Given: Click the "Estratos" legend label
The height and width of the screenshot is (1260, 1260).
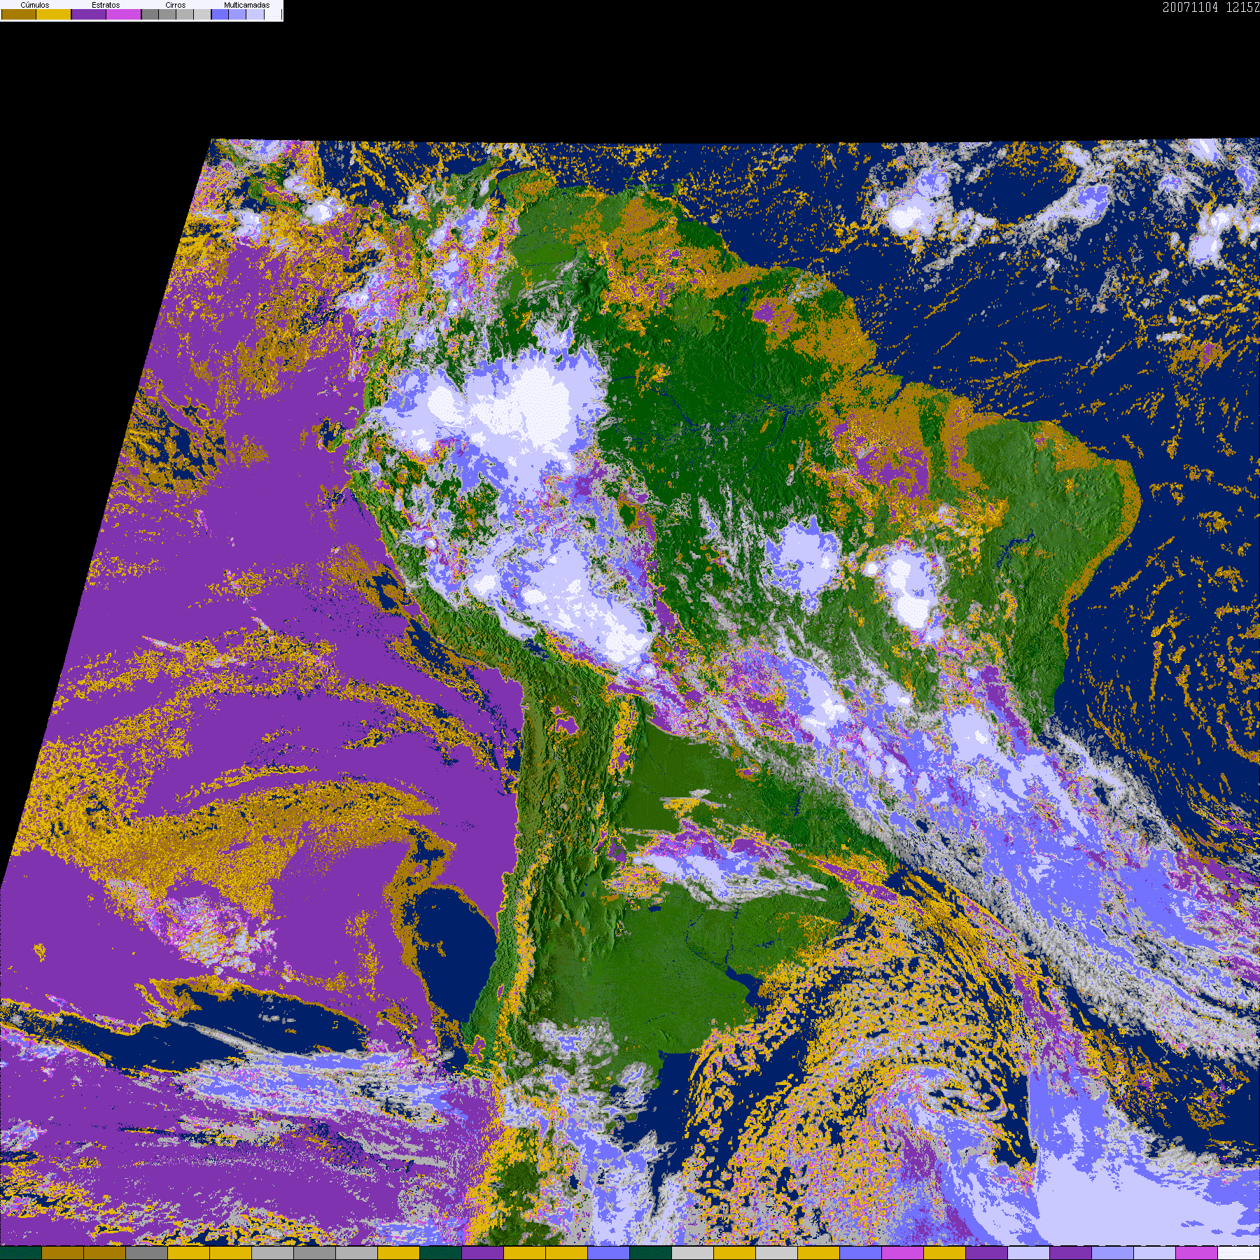Looking at the screenshot, I should [x=106, y=5].
